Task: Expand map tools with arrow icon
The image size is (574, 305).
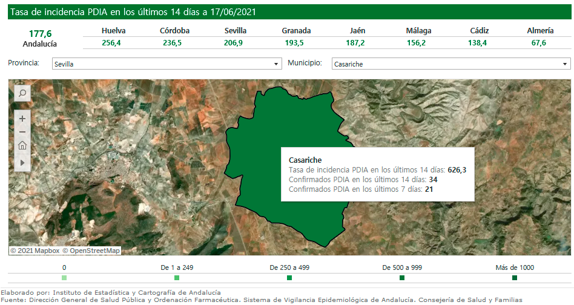Action: [x=22, y=163]
